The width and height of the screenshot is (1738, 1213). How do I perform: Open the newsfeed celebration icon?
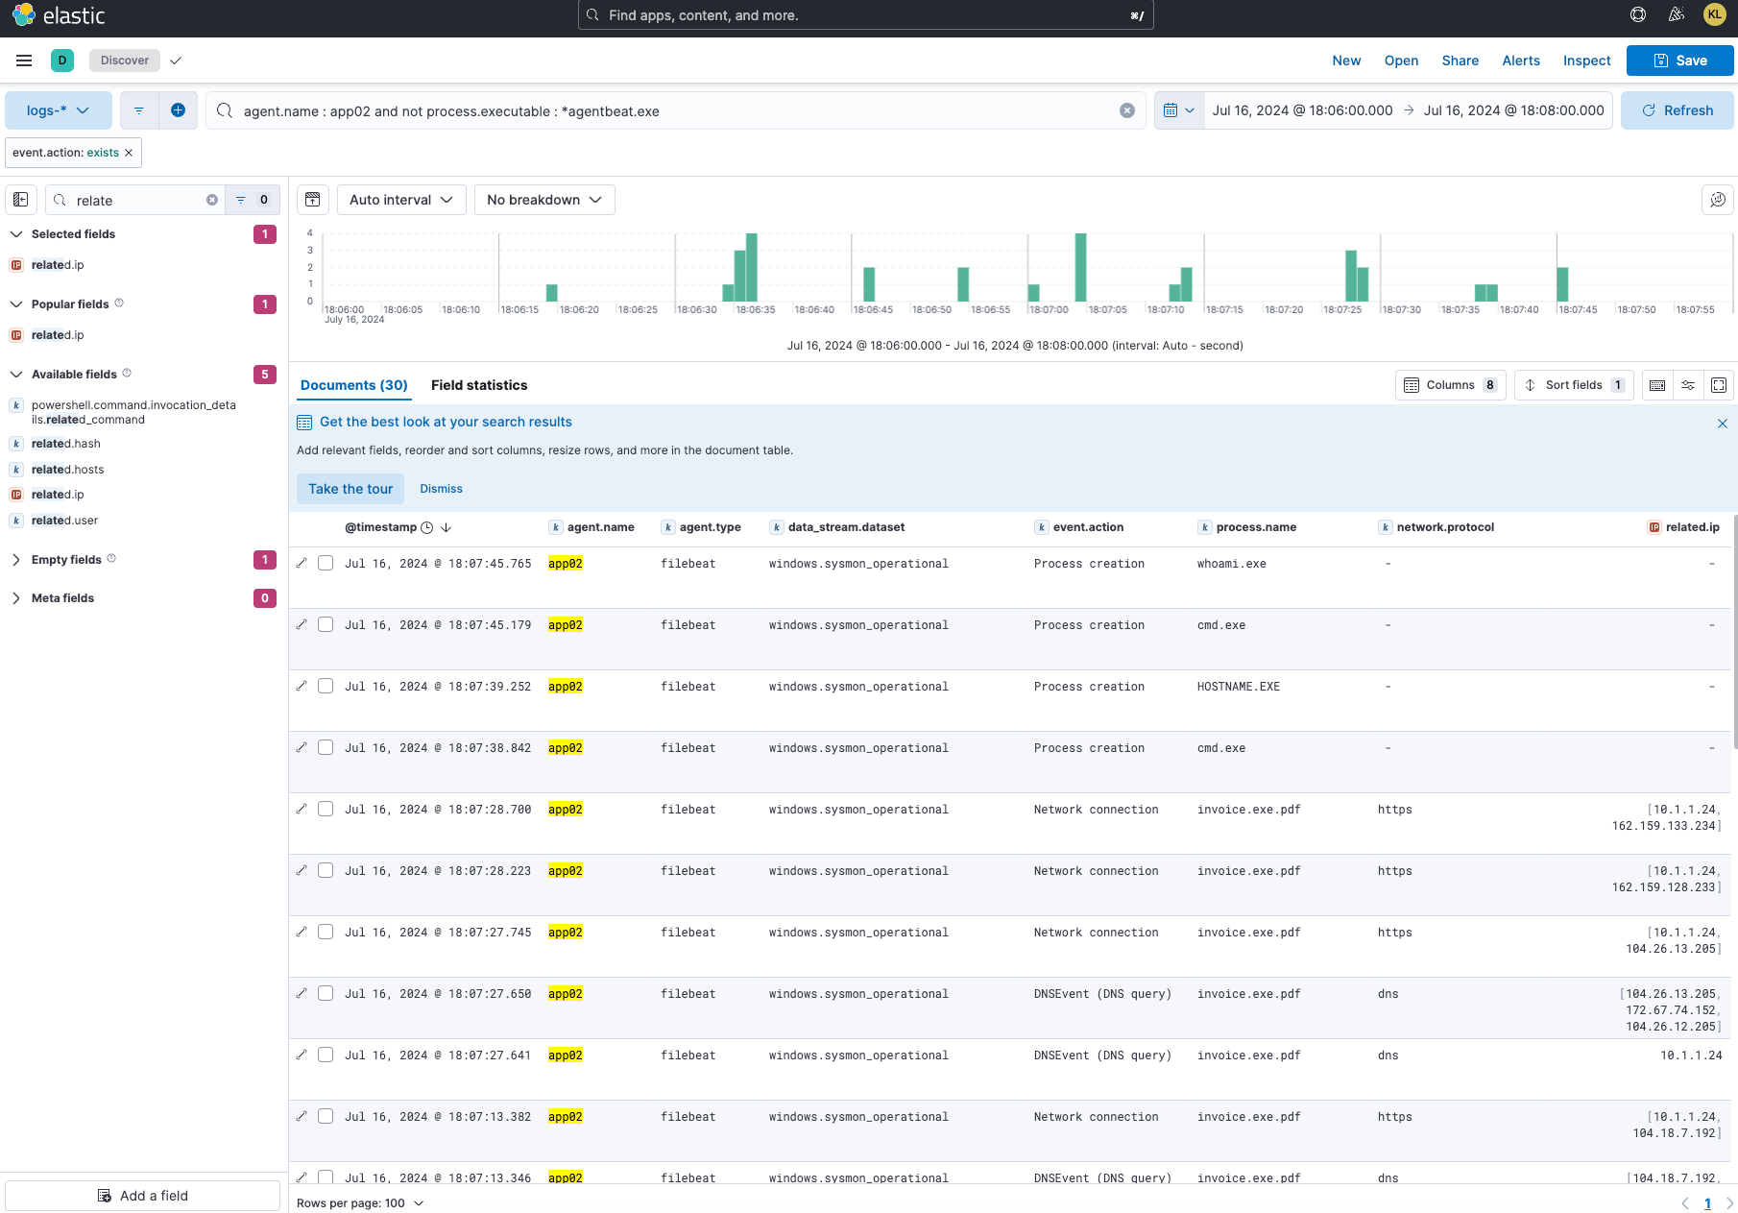[x=1677, y=14]
